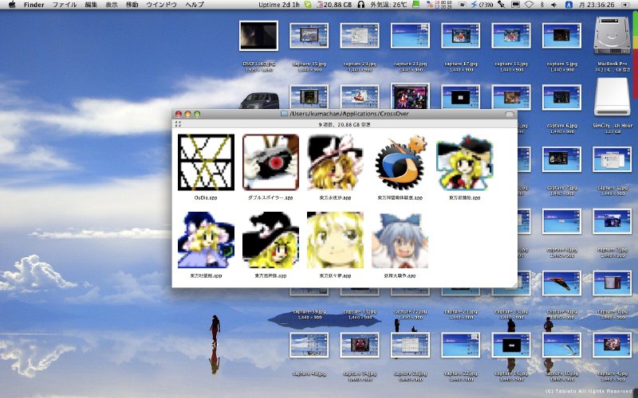The width and height of the screenshot is (638, 398).
Task: Select the capture 29.jpg desktop thumbnail
Action: 360,36
